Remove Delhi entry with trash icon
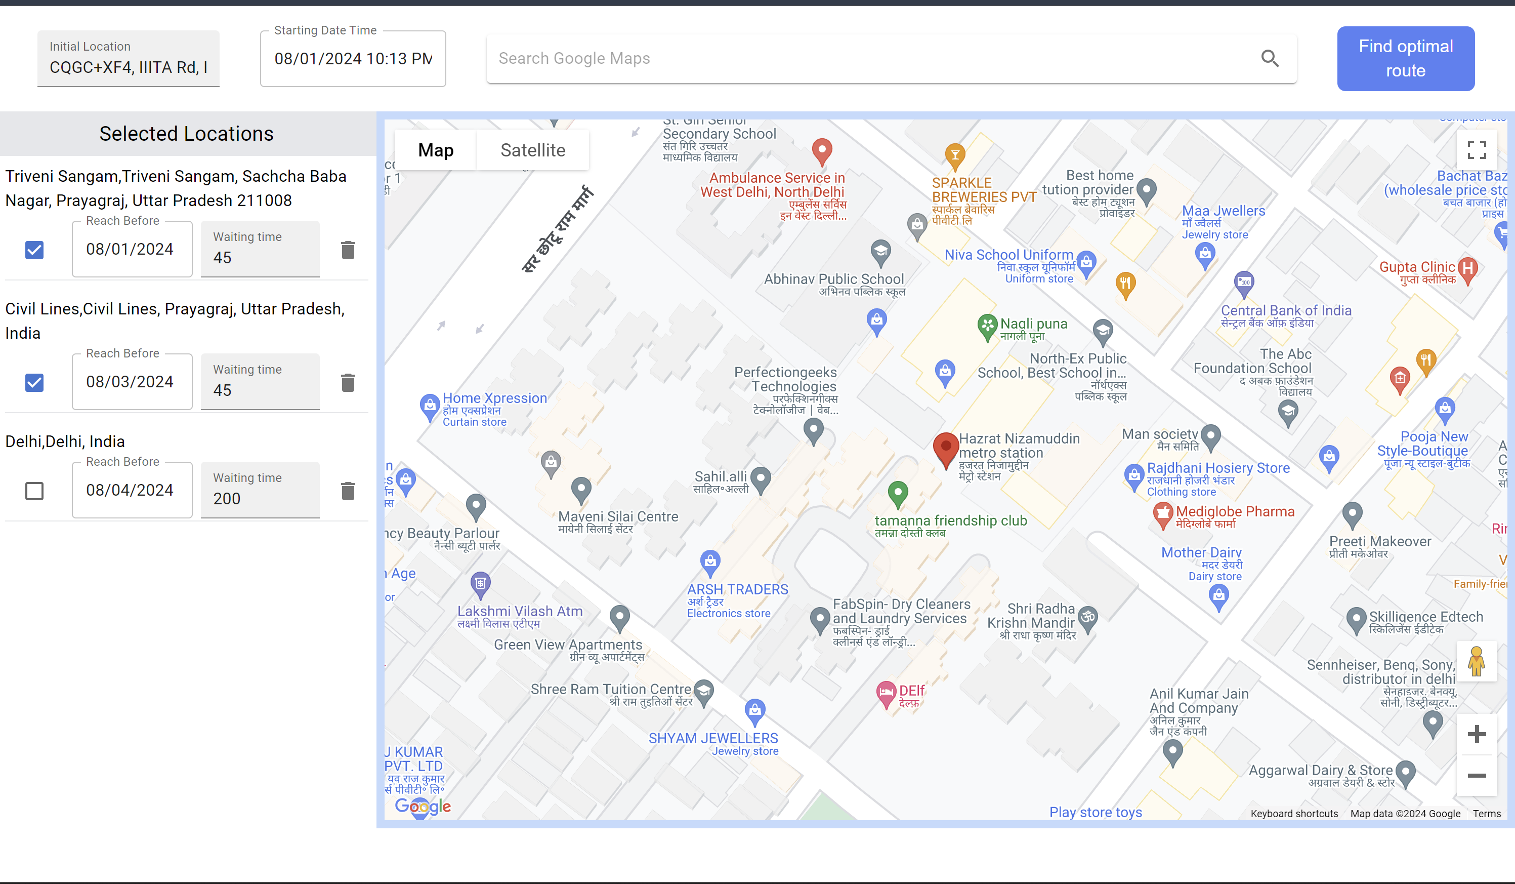1515x884 pixels. [348, 491]
